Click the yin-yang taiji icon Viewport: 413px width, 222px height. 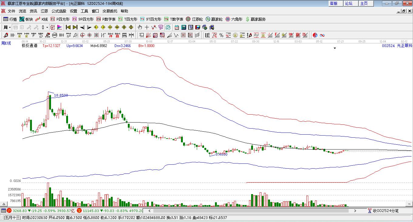[x=315, y=35]
